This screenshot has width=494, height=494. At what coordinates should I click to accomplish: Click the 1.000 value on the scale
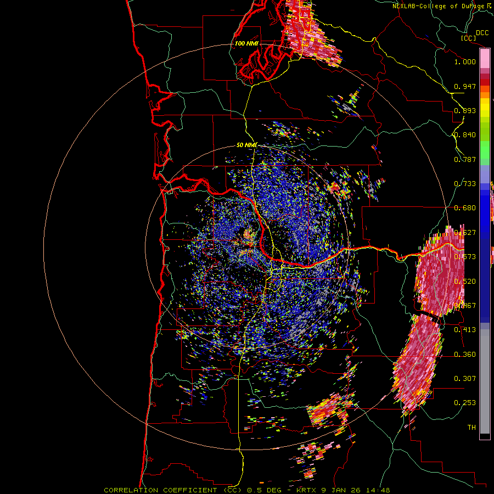465,61
